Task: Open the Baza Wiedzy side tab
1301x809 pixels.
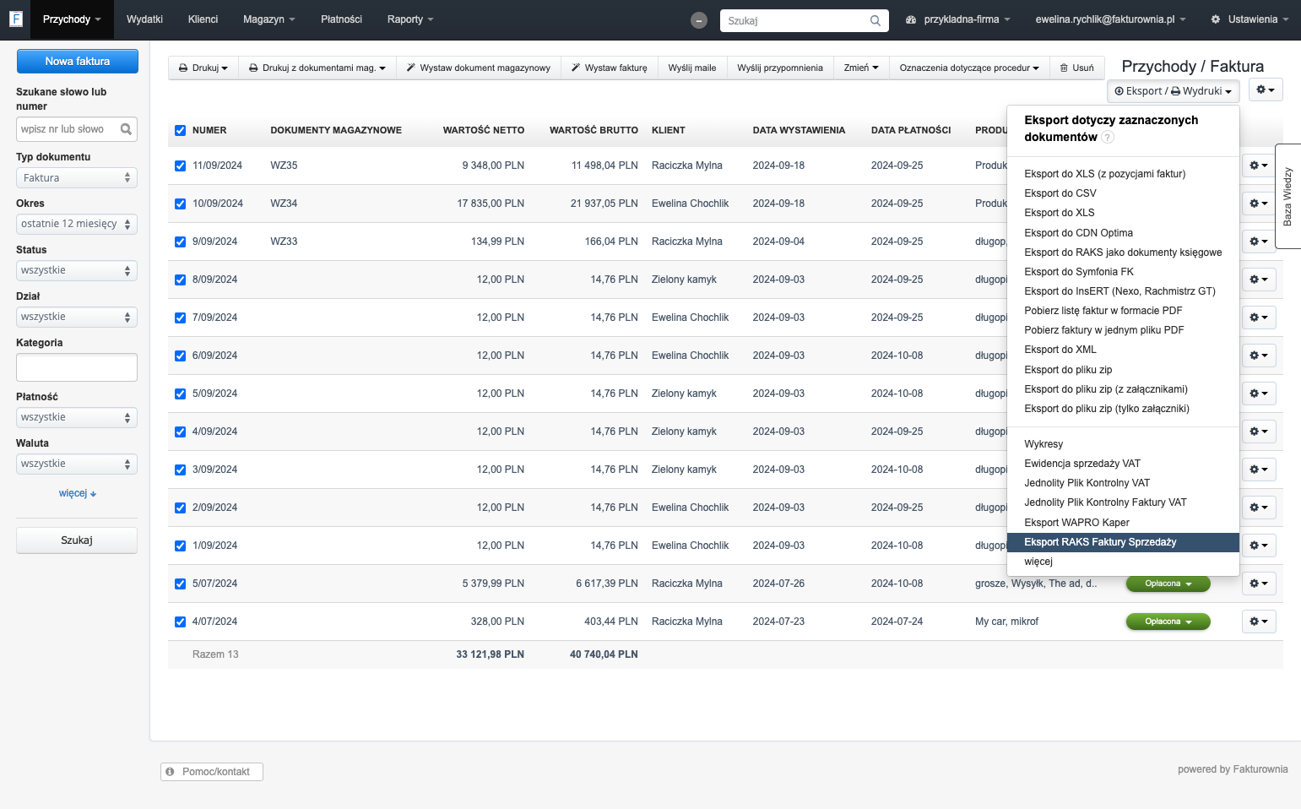Action: click(x=1287, y=196)
